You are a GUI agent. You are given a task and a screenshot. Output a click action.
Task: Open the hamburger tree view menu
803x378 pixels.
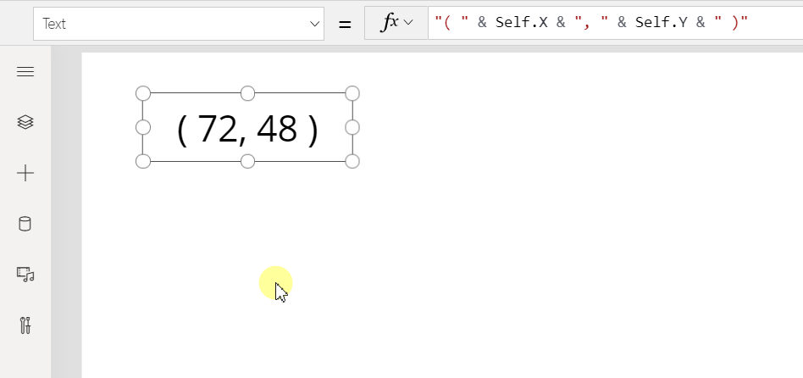pos(25,72)
